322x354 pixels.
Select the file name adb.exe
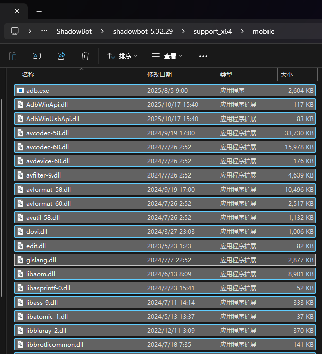38,91
